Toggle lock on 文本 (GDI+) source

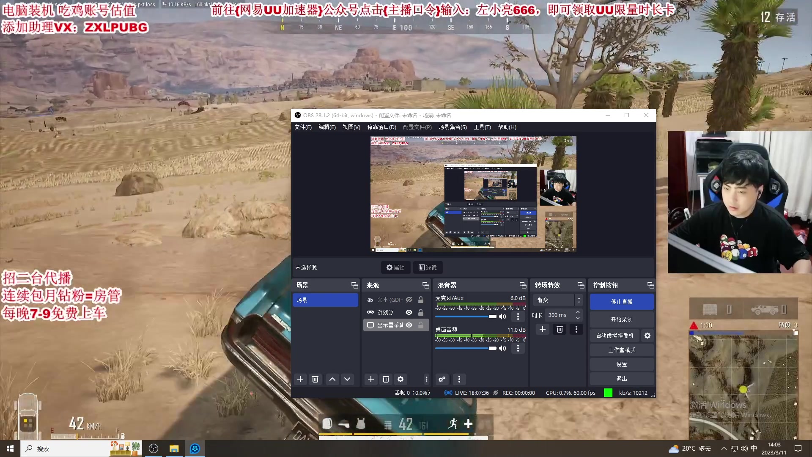[421, 300]
